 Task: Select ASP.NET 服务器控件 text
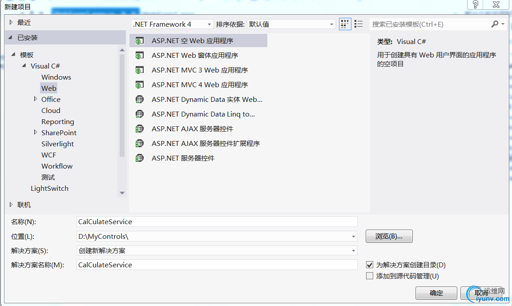(183, 158)
